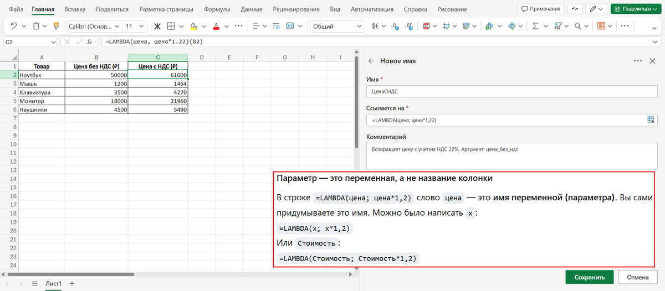This screenshot has height=291, width=665.
Task: Open the Файл menu
Action: 16,9
